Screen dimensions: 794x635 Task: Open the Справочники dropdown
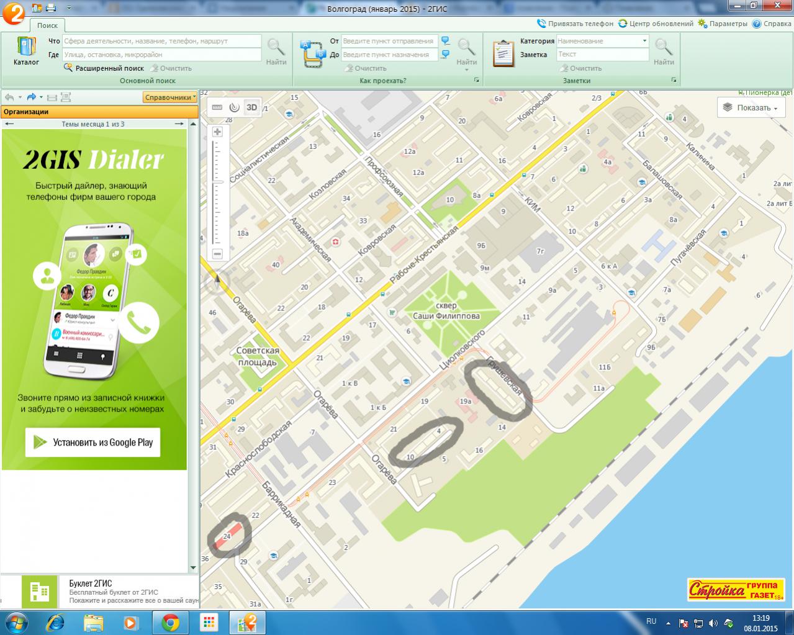169,97
